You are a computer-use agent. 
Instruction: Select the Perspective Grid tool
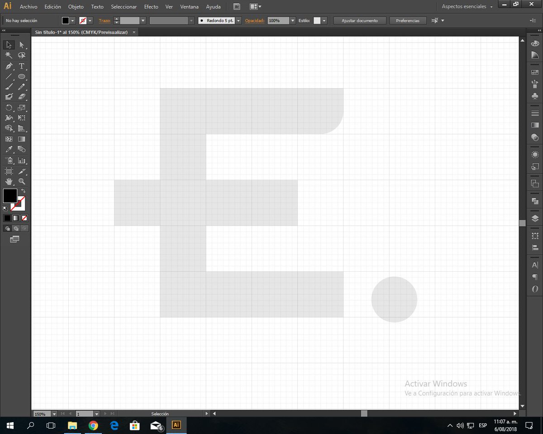22,128
